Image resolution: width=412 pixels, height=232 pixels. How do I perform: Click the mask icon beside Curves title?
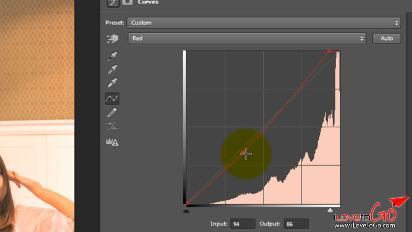pos(127,2)
